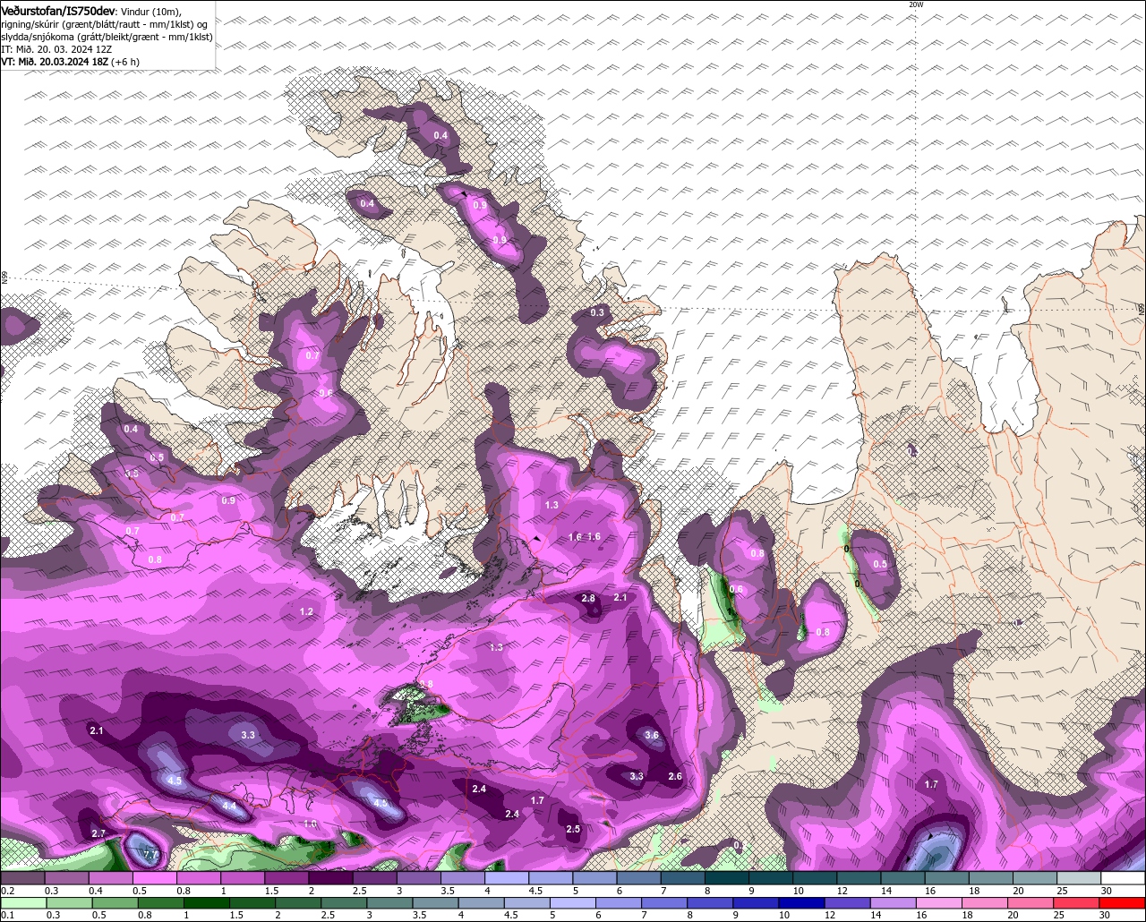Click the 20W longitude label
1146x922 pixels.
[915, 4]
